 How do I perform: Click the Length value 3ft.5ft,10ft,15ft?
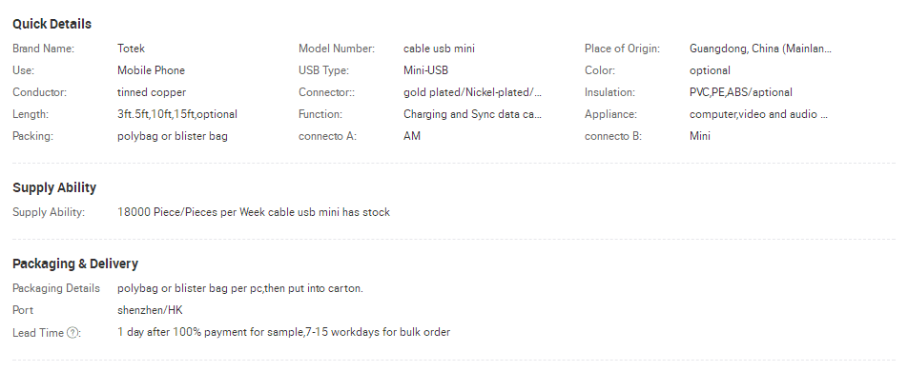tap(177, 114)
